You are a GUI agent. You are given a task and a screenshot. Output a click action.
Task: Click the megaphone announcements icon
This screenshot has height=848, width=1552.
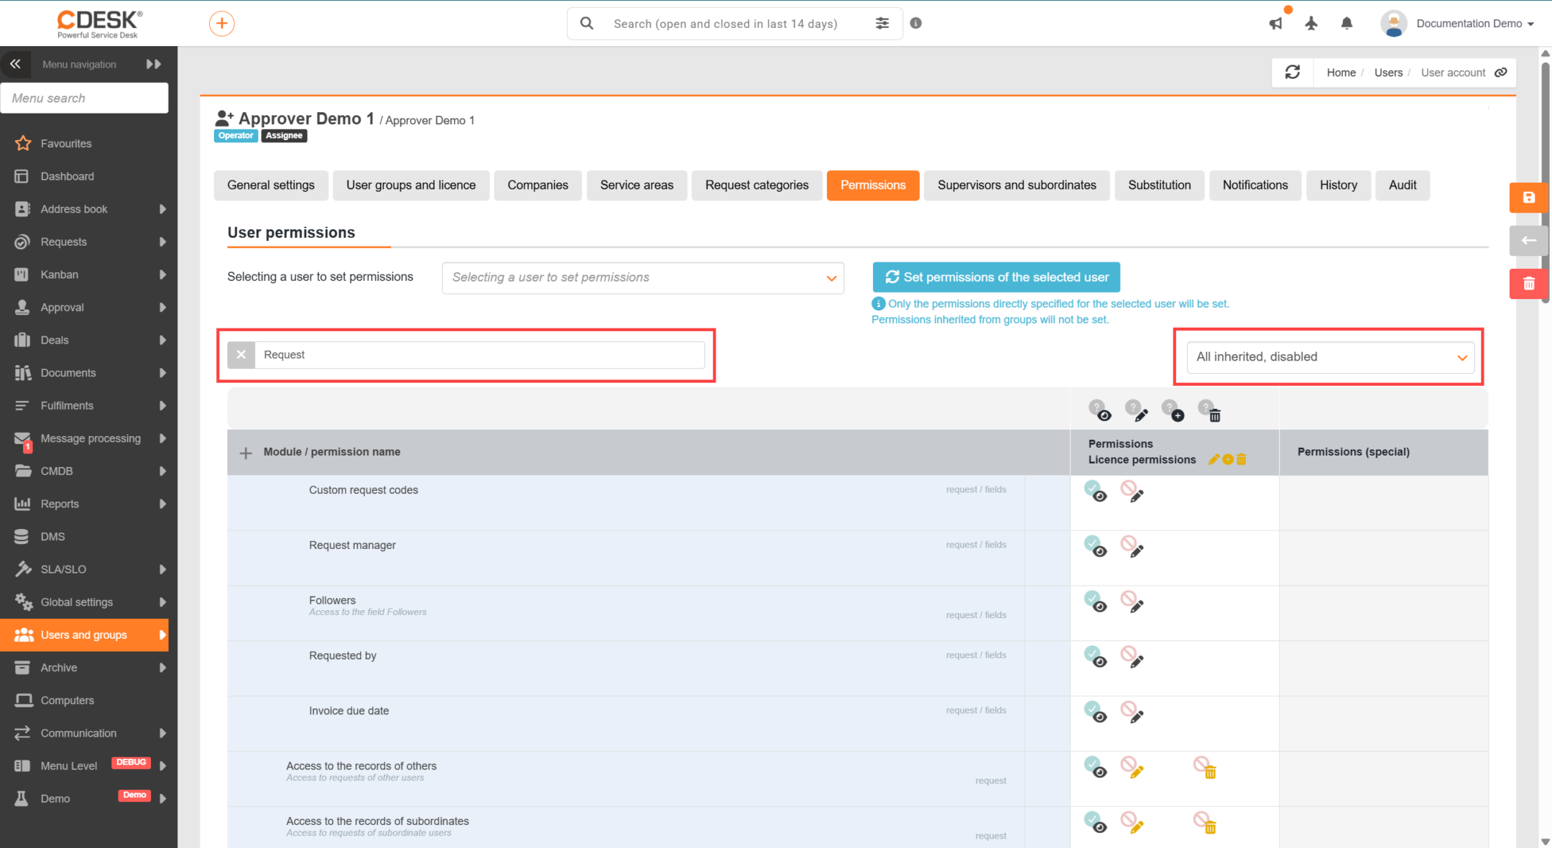1275,23
